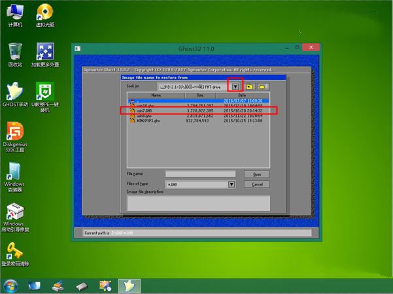This screenshot has height=294, width=393.
Task: Click the Image file description box
Action: pyautogui.click(x=199, y=203)
